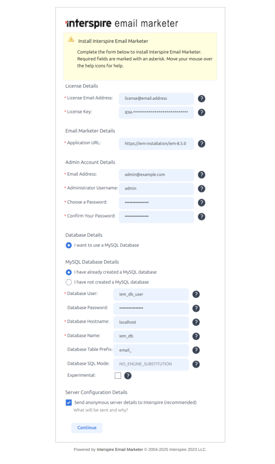Image resolution: width=275 pixels, height=464 pixels.
Task: Show help for Database Table Prefix
Action: pos(196,350)
